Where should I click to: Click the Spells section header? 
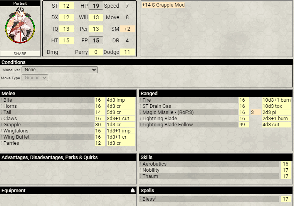click(x=216, y=191)
